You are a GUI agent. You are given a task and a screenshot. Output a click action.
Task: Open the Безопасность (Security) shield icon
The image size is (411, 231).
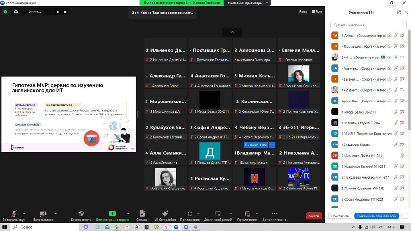[81, 214]
